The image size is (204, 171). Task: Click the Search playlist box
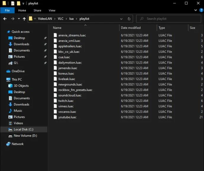tap(169, 19)
